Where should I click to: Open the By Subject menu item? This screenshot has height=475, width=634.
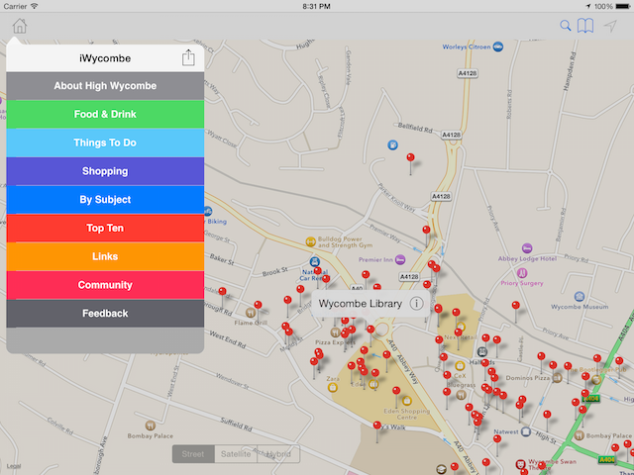[x=105, y=200]
